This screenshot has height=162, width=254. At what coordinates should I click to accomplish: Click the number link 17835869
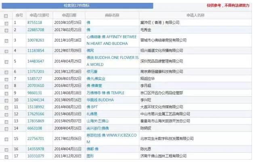pos(36,121)
